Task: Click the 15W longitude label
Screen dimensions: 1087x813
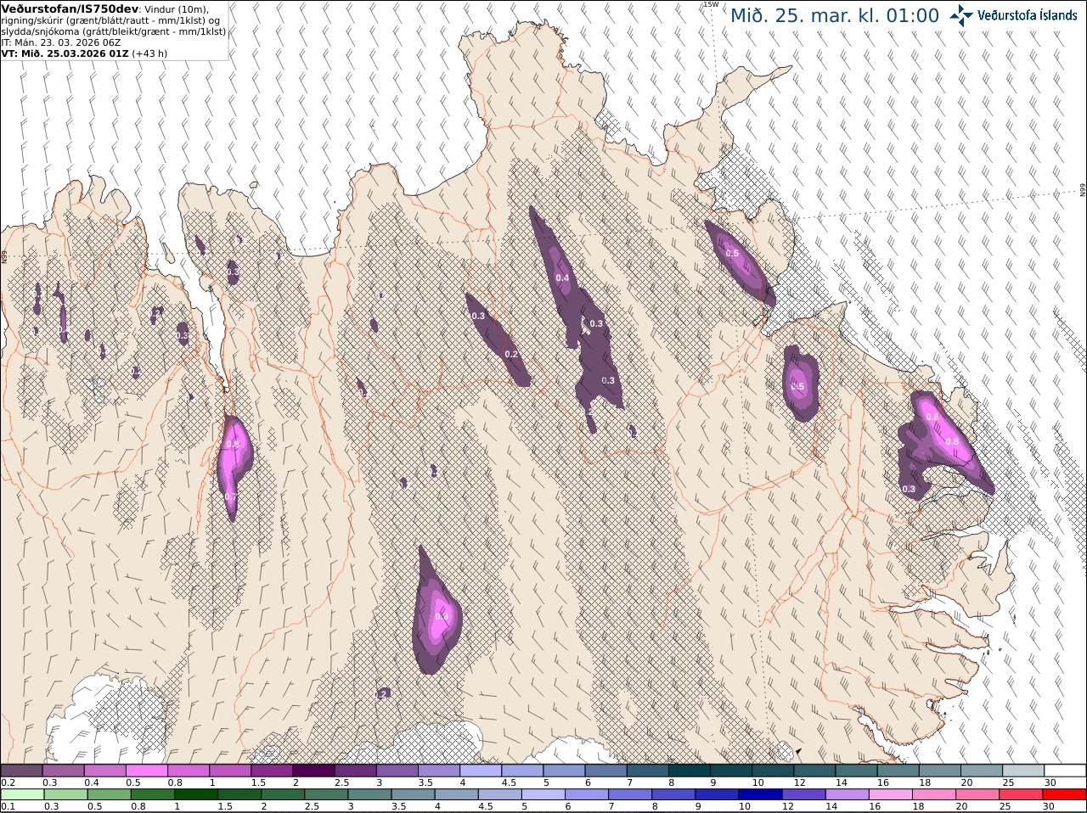Action: (x=711, y=4)
